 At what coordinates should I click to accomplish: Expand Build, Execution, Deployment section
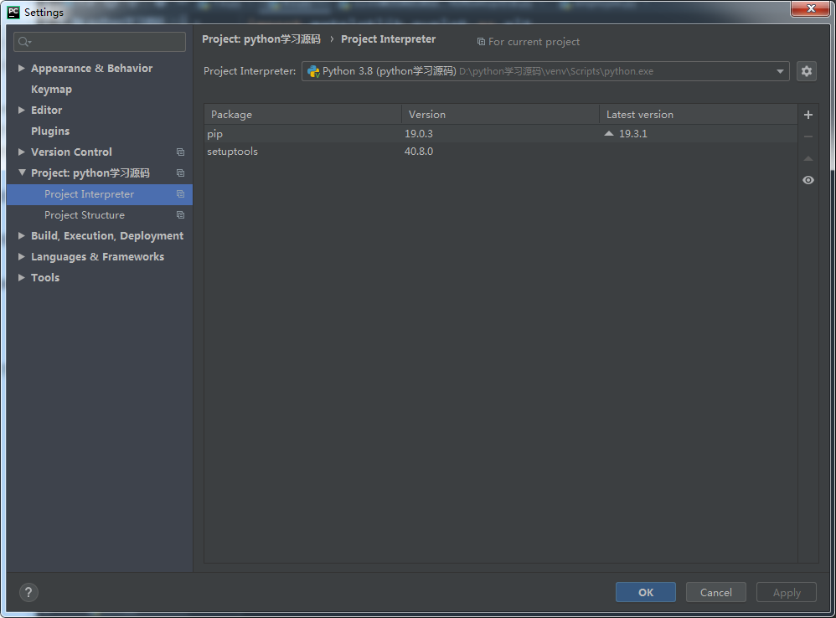(x=21, y=235)
